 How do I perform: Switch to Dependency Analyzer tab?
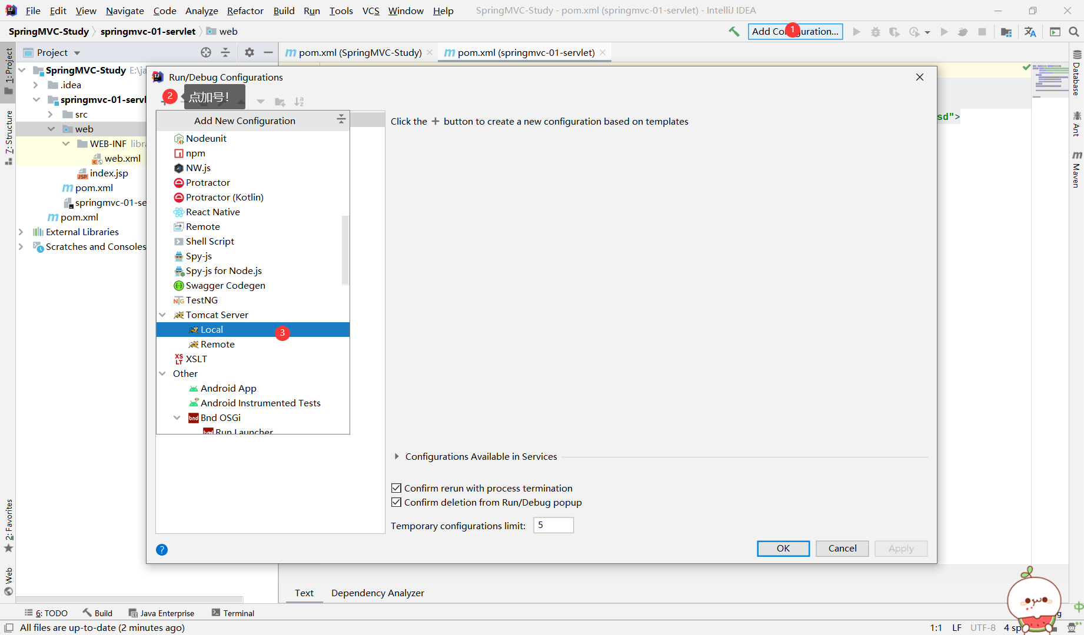tap(378, 593)
